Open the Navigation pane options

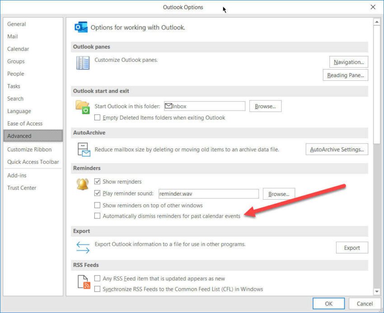pyautogui.click(x=348, y=62)
